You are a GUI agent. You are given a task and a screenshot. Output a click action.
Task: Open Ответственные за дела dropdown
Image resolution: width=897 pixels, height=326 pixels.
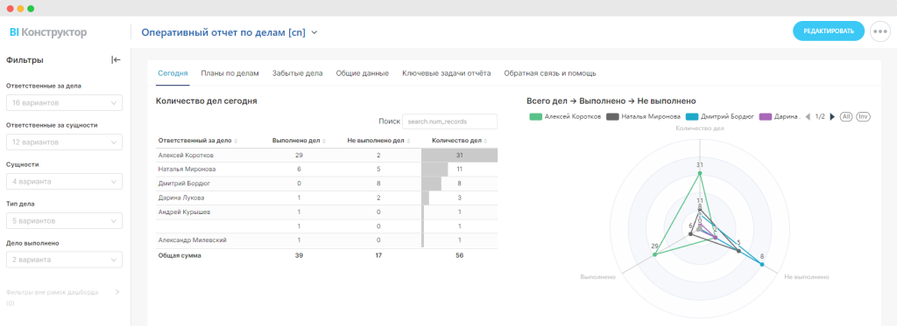click(x=64, y=103)
